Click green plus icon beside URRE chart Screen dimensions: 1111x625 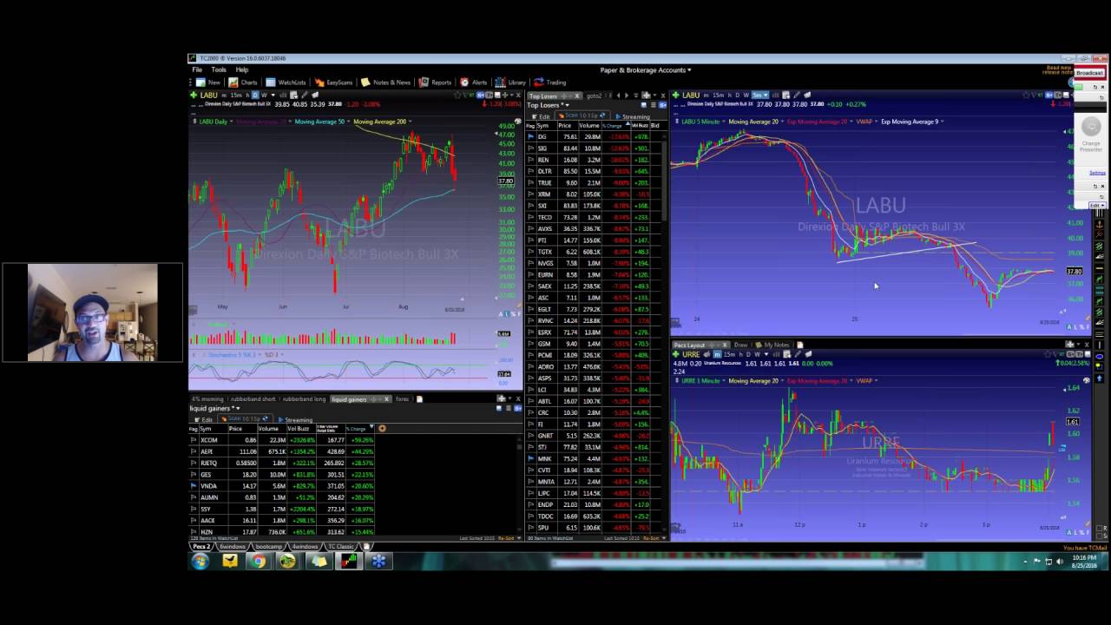click(x=675, y=354)
